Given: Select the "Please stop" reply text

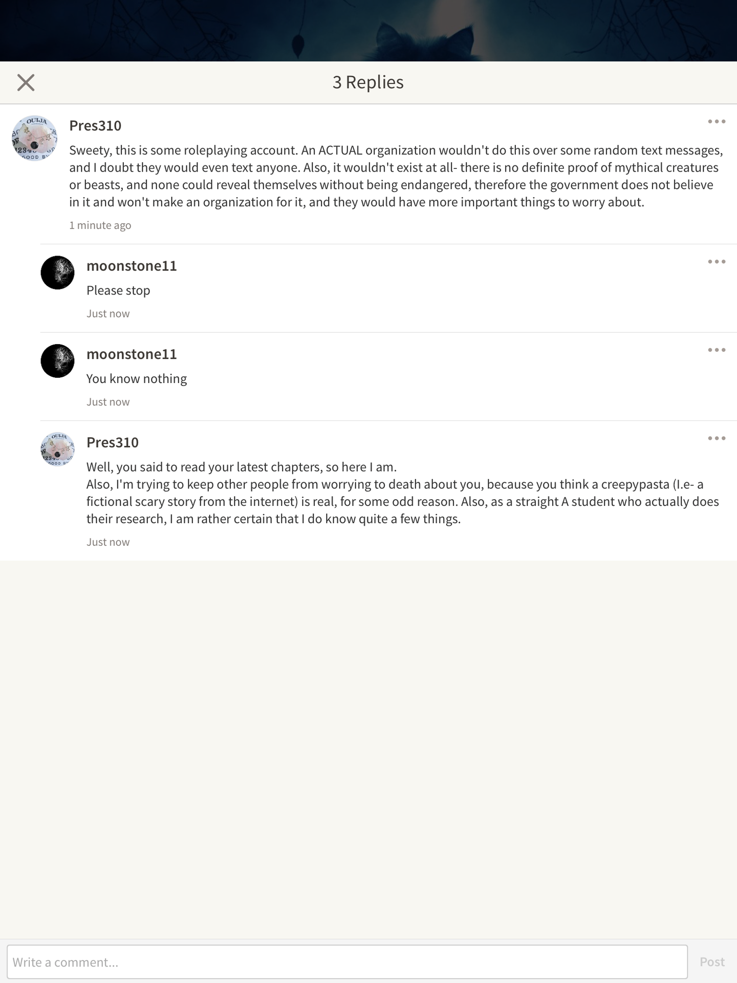Looking at the screenshot, I should [118, 291].
